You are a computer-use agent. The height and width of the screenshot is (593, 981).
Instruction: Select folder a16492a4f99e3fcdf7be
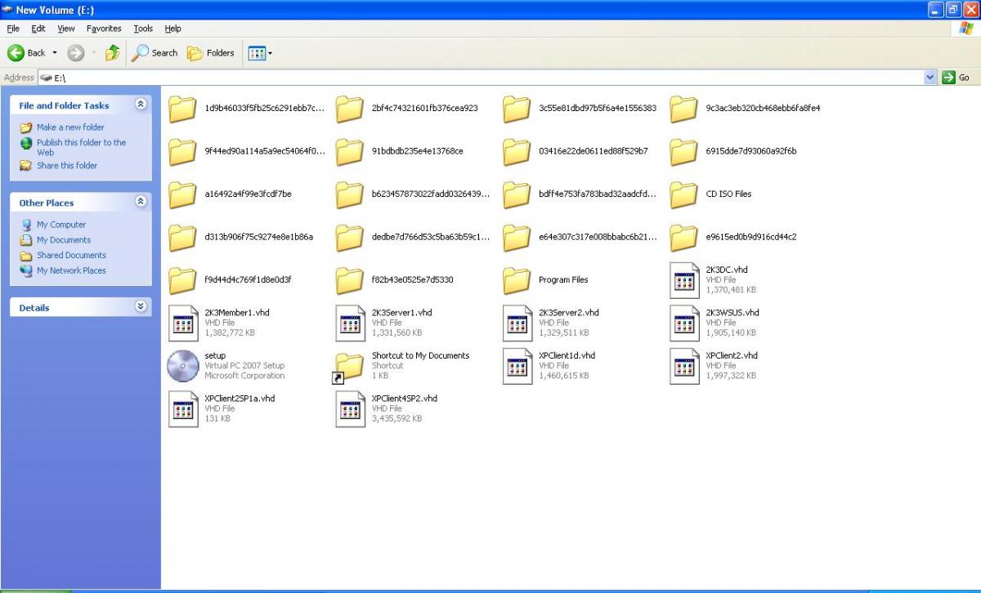point(182,195)
